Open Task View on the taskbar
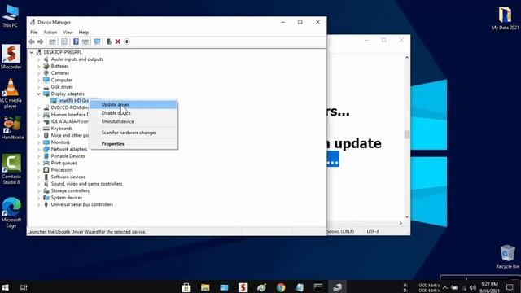Viewport: 521px width, 293px height. [x=24, y=287]
